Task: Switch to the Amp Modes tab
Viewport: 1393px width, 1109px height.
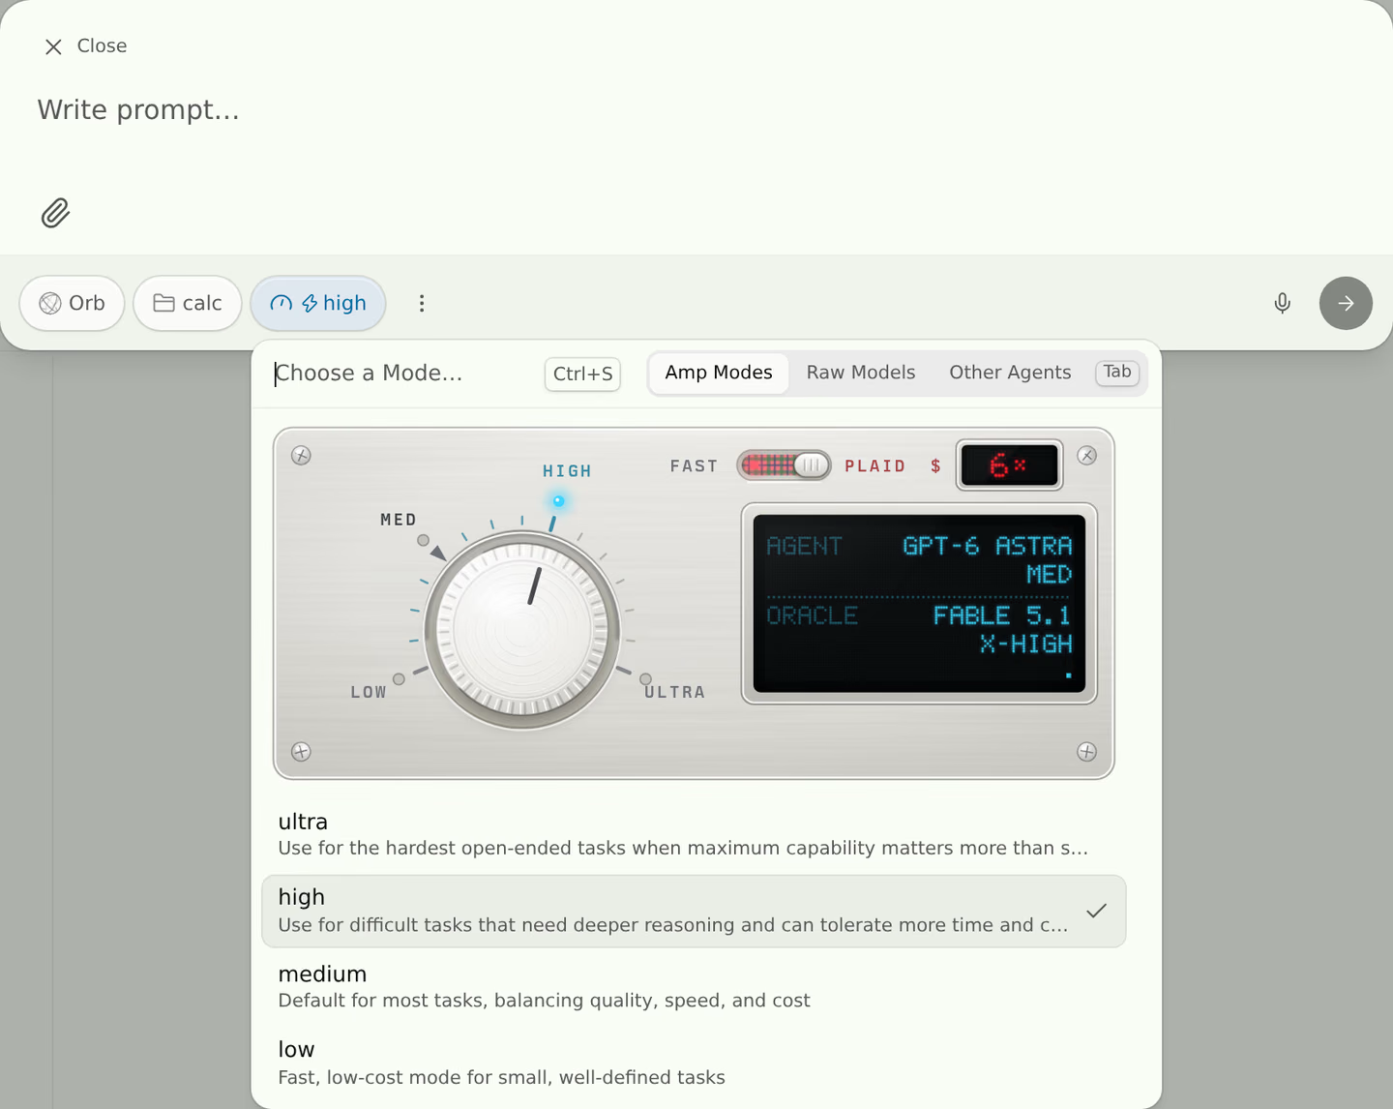Action: pyautogui.click(x=719, y=373)
